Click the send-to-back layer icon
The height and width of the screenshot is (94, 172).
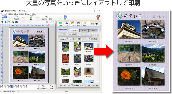tap(5, 22)
